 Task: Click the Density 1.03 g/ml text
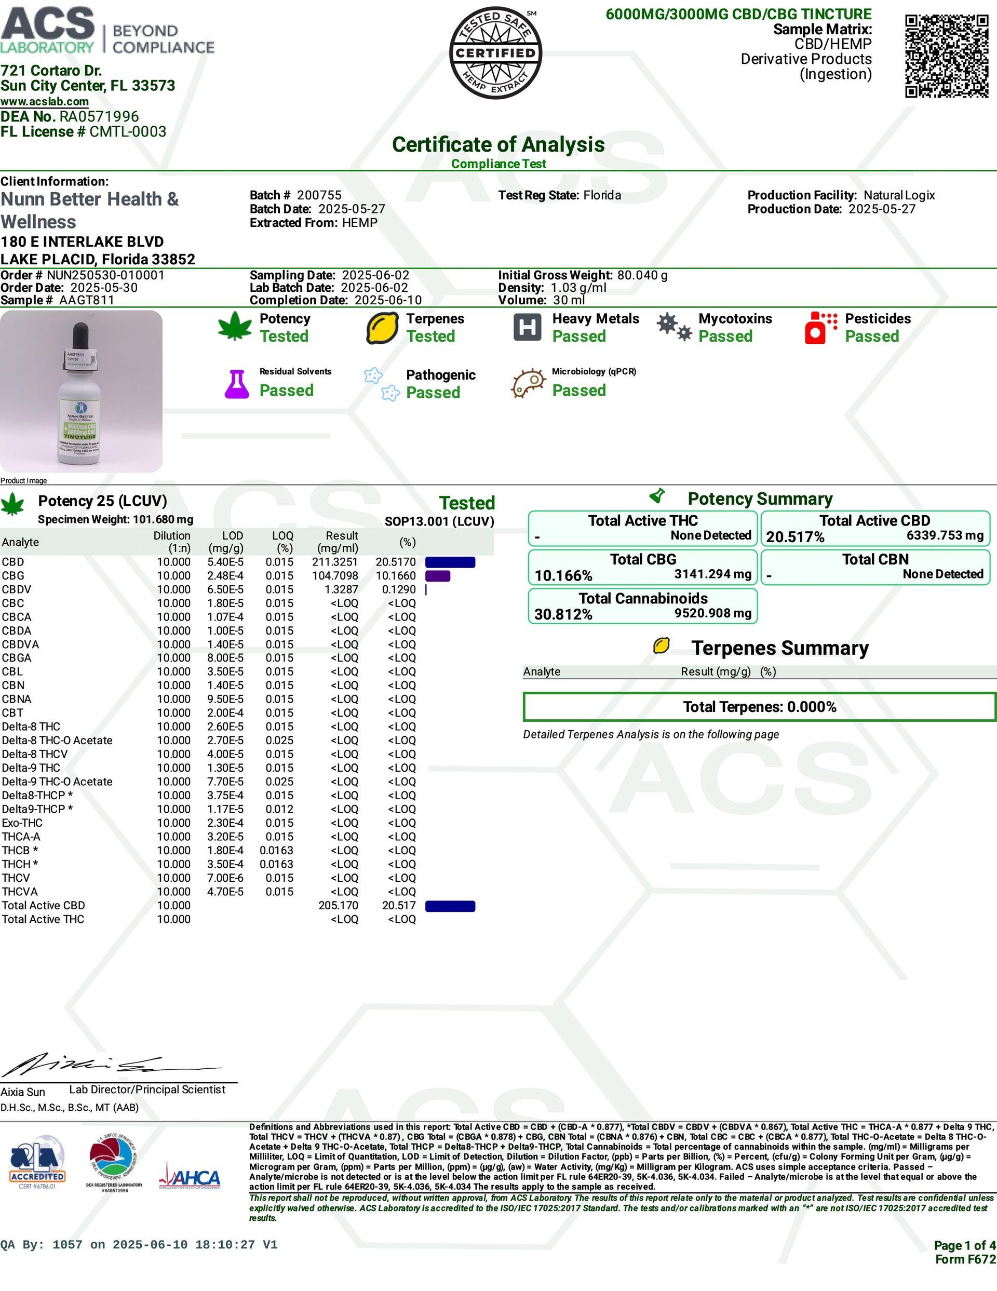tap(552, 288)
